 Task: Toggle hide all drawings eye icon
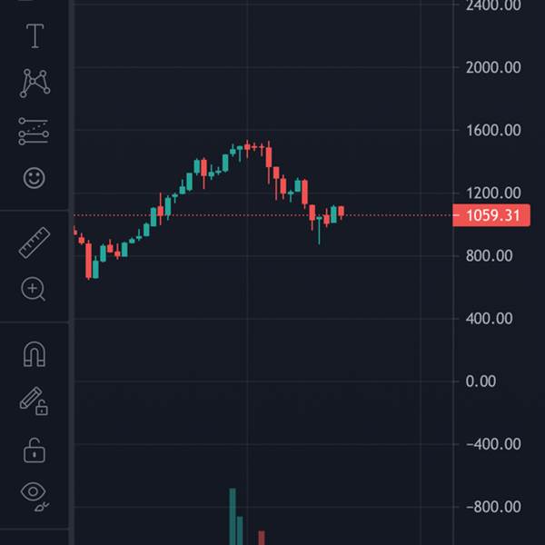(x=35, y=496)
